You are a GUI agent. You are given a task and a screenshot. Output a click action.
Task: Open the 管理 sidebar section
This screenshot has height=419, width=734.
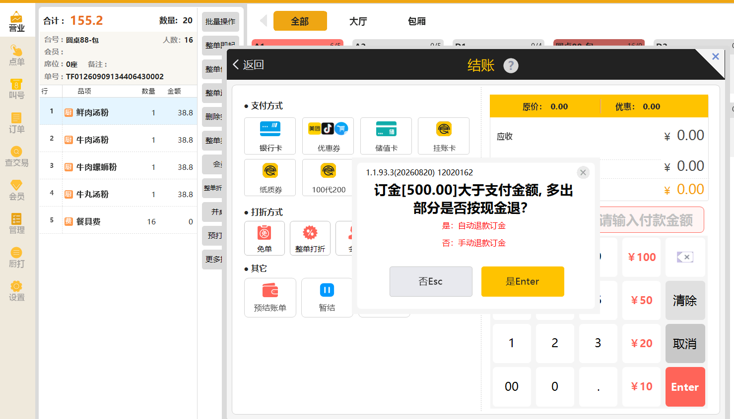pyautogui.click(x=17, y=223)
